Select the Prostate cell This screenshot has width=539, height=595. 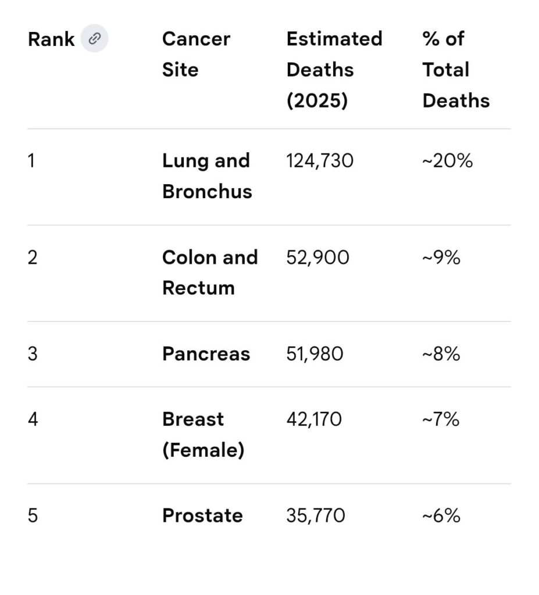point(202,515)
